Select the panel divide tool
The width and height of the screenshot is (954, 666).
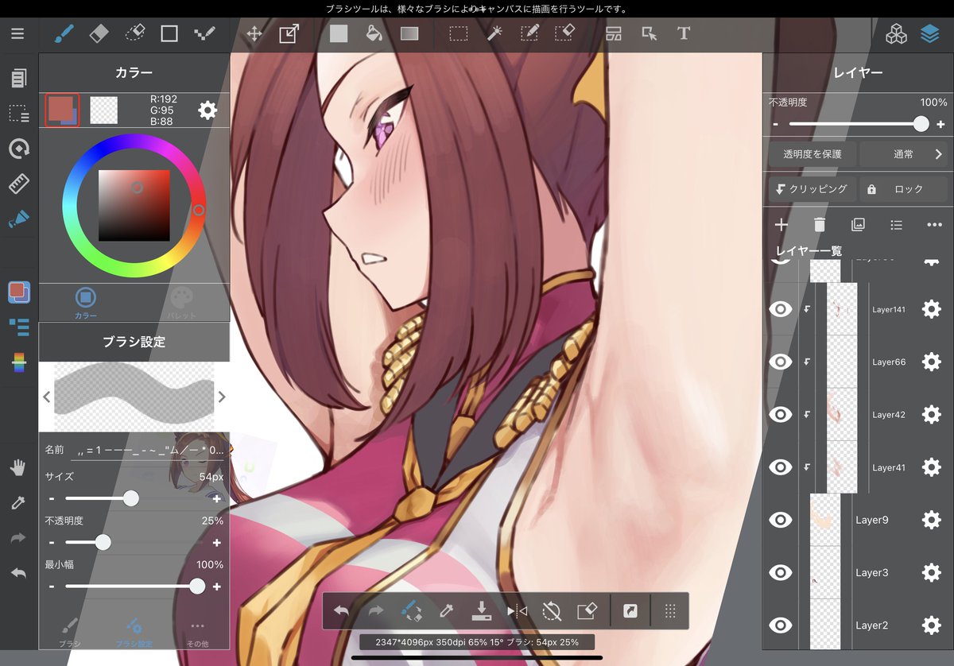pyautogui.click(x=614, y=33)
